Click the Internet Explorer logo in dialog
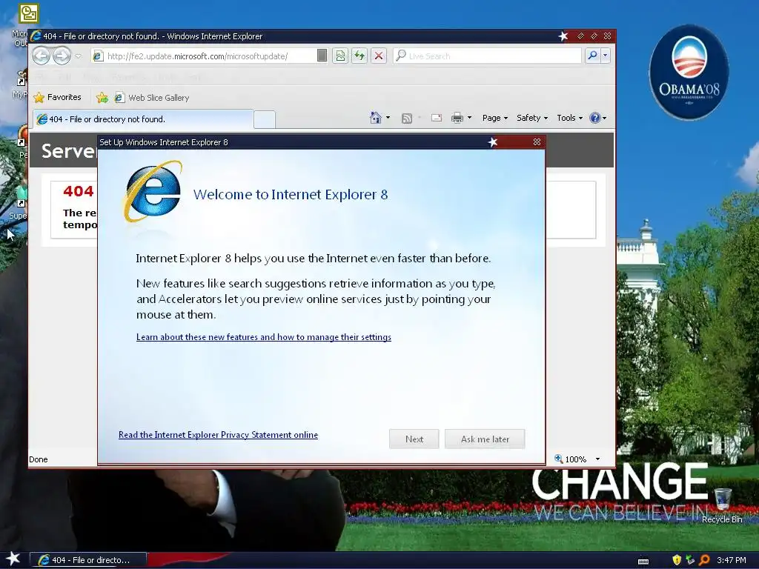Viewport: 759px width, 569px height. (x=153, y=192)
